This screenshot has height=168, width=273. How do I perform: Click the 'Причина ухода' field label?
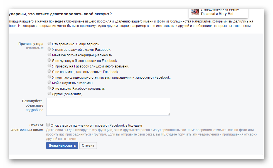click(x=31, y=44)
